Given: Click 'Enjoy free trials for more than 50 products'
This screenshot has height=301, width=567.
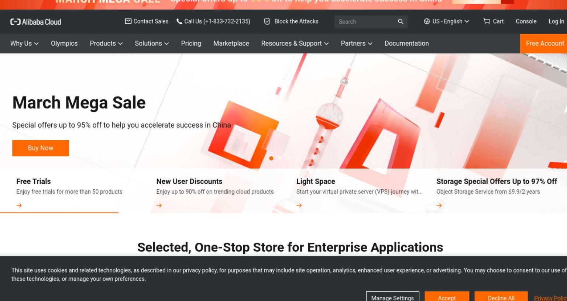Looking at the screenshot, I should click(x=69, y=192).
